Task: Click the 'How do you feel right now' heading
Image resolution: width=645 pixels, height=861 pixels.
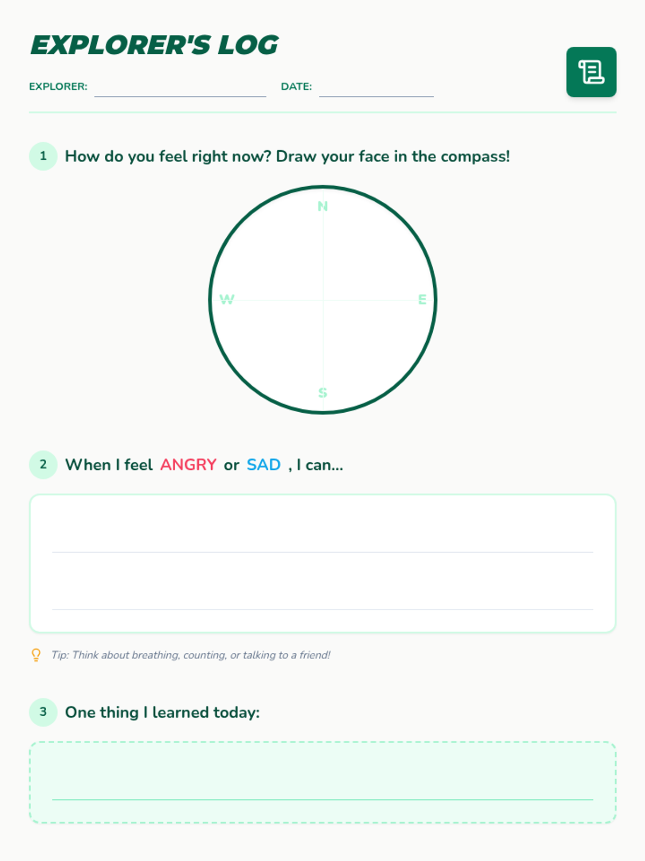Action: click(x=288, y=156)
